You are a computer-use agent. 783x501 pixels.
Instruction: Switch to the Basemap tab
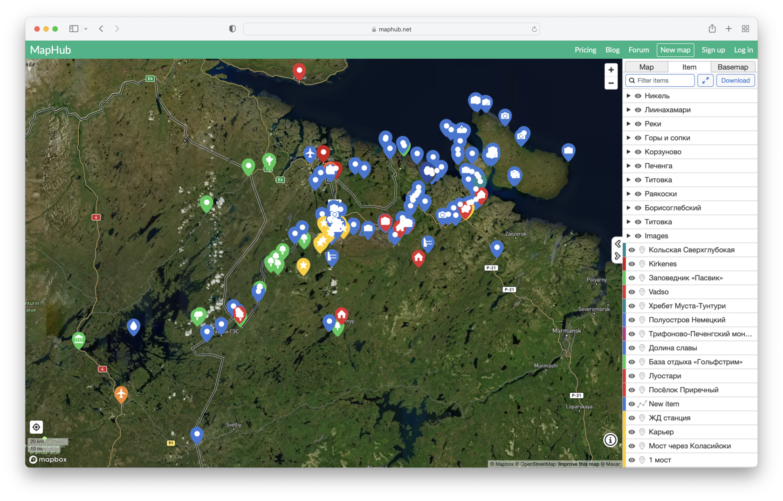coord(733,67)
